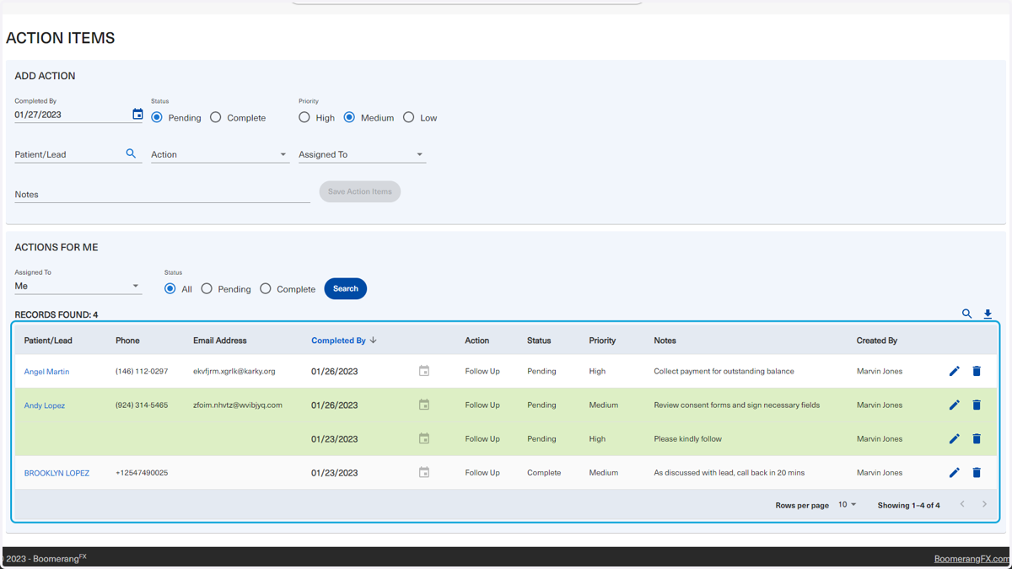This screenshot has width=1012, height=569.
Task: Set priority to Low
Action: pyautogui.click(x=409, y=117)
